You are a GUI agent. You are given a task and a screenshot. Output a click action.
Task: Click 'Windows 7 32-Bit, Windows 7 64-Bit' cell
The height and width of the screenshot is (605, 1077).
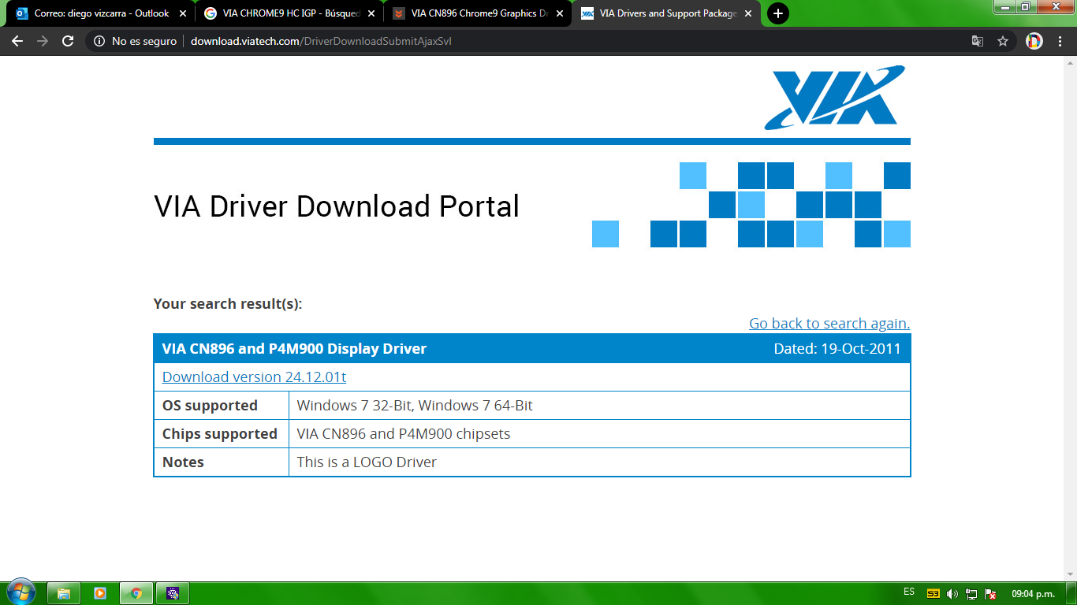coord(599,406)
